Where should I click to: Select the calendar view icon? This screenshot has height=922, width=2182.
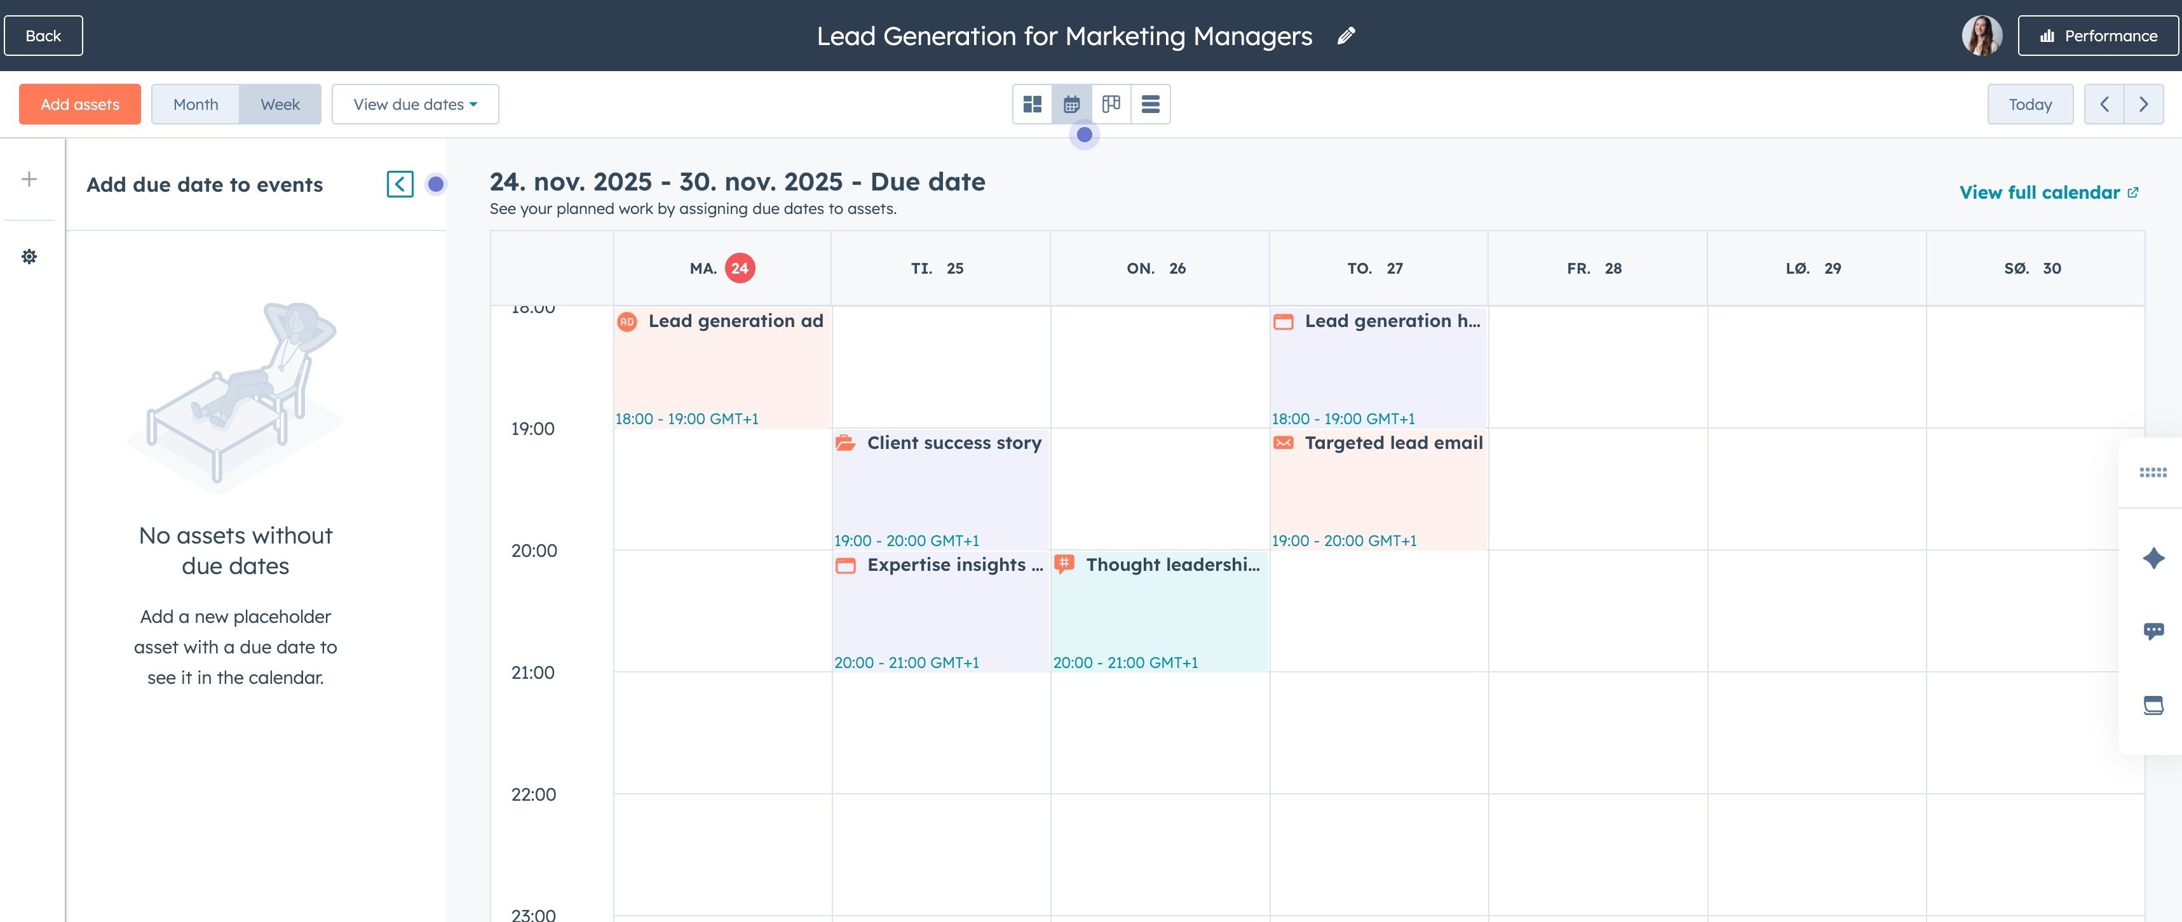pos(1071,104)
